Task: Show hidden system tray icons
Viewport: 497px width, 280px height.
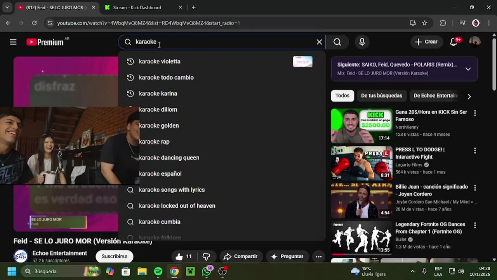Action: tap(412, 271)
